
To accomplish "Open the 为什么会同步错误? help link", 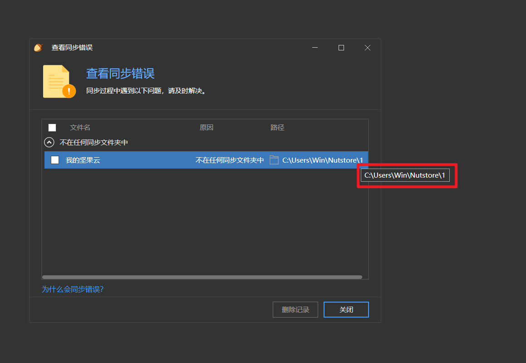I will pyautogui.click(x=73, y=289).
